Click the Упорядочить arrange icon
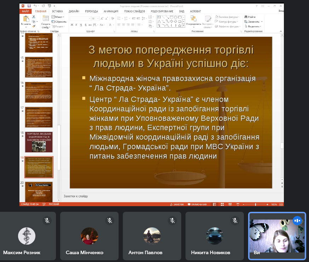Screen dimensions: 309x262 click(x=194, y=19)
